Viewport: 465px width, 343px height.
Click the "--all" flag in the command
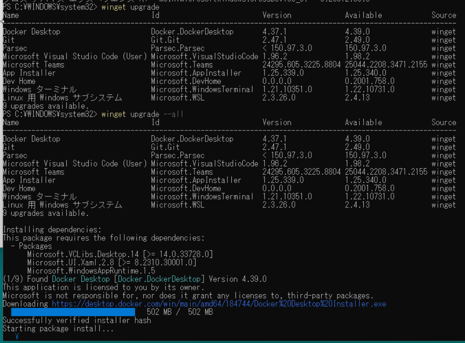click(x=173, y=114)
